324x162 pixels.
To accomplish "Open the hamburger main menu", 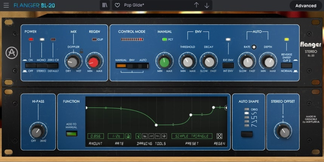I will point(6,5).
